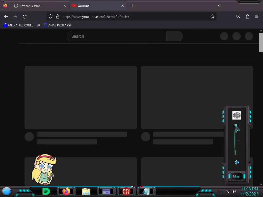This screenshot has height=197, width=263.
Task: Click the system tray volume icon
Action: pyautogui.click(x=234, y=191)
